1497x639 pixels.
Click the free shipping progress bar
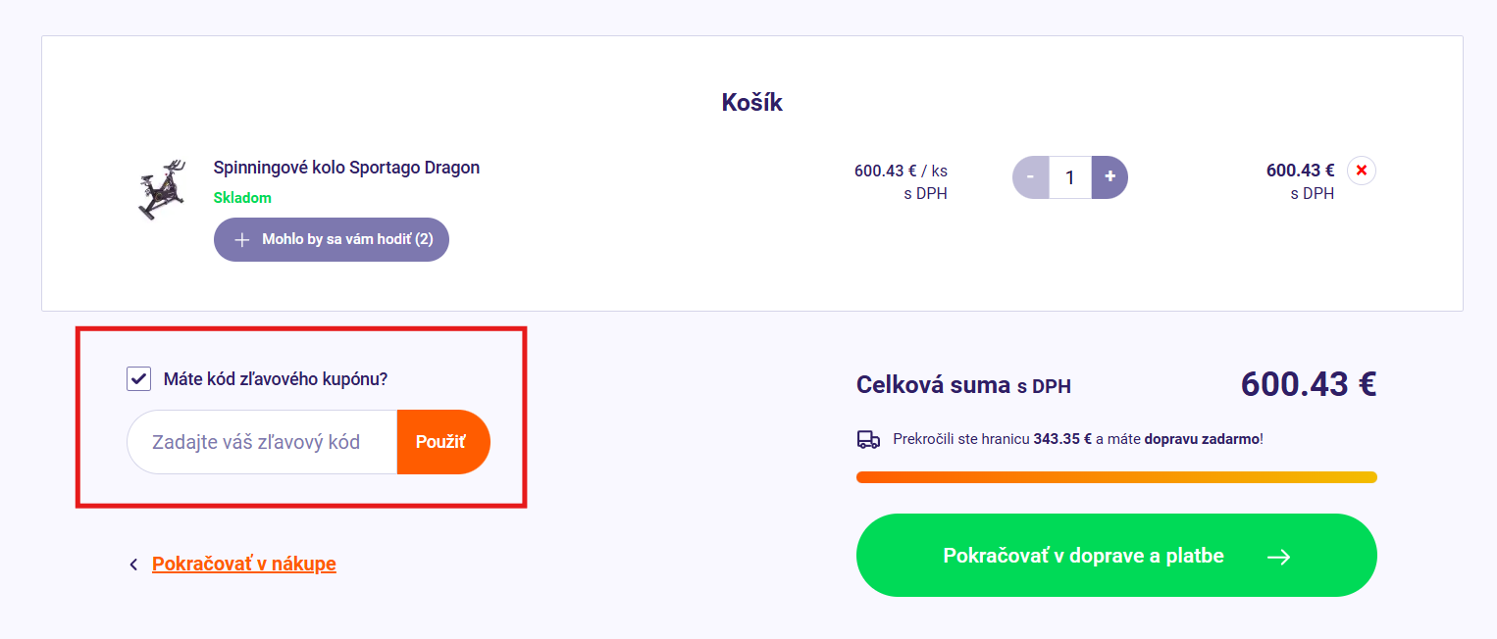coord(1116,477)
